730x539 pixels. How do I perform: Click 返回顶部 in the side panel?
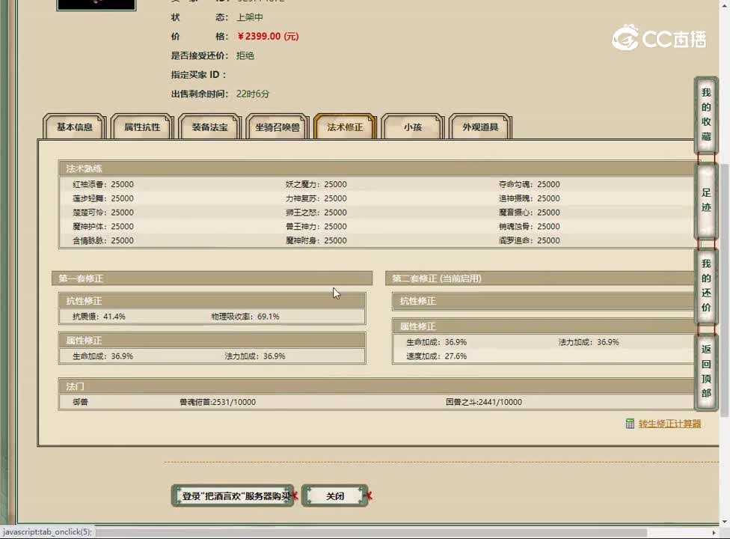click(706, 371)
